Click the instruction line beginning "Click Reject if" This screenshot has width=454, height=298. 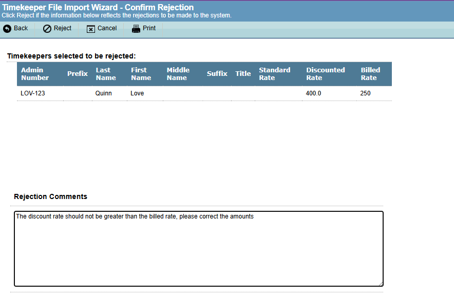[x=117, y=15]
